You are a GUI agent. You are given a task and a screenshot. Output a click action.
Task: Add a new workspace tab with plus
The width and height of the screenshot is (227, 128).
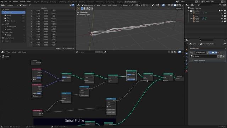139,2
